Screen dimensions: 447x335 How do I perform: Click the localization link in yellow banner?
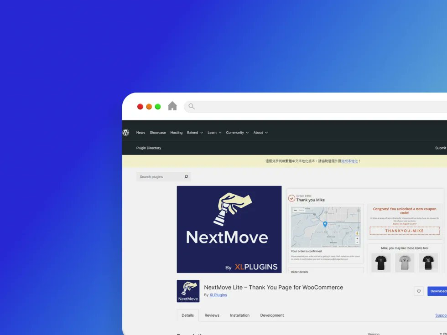point(349,161)
